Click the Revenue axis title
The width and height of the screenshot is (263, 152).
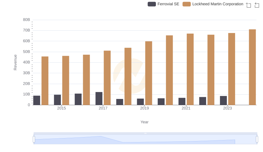pos(15,62)
